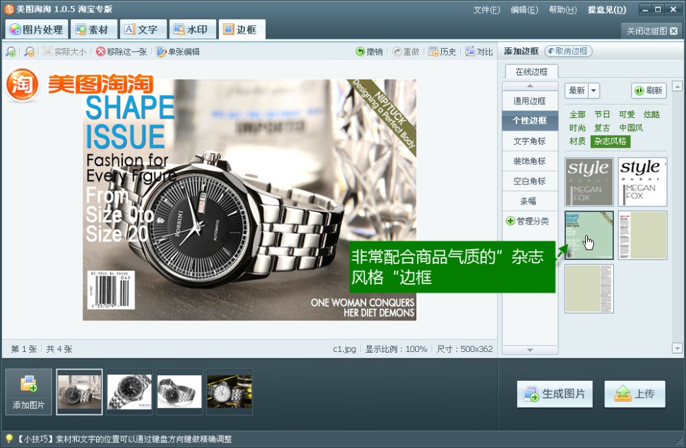Refresh the border list with 刷新
686x448 pixels.
(648, 91)
